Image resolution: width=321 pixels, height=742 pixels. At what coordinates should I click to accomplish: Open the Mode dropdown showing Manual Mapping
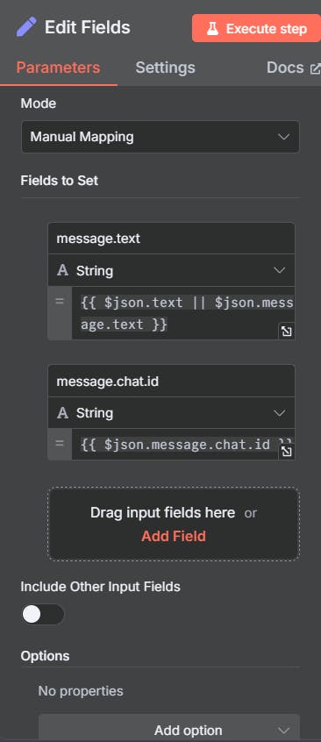[x=160, y=137]
